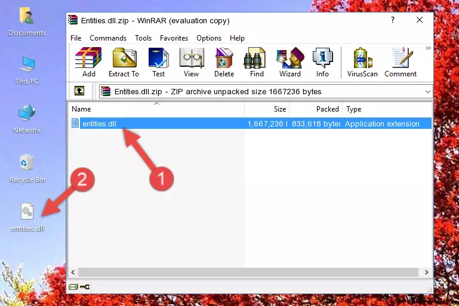Open the Help menu
The image size is (459, 306).
[237, 38]
